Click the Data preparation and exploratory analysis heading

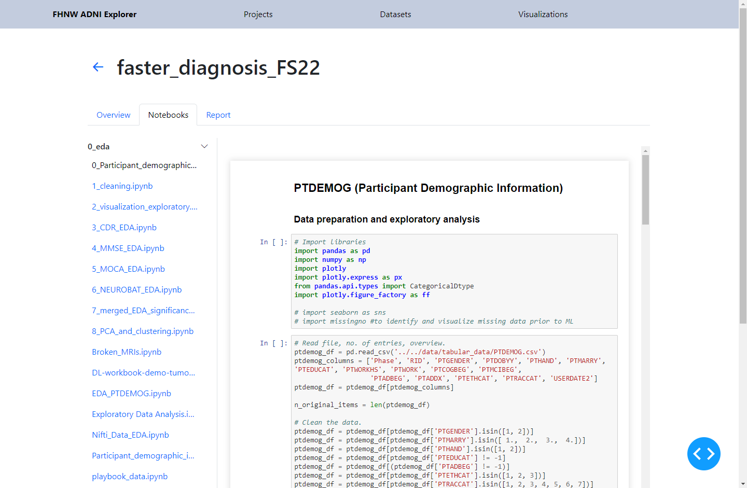(x=387, y=219)
